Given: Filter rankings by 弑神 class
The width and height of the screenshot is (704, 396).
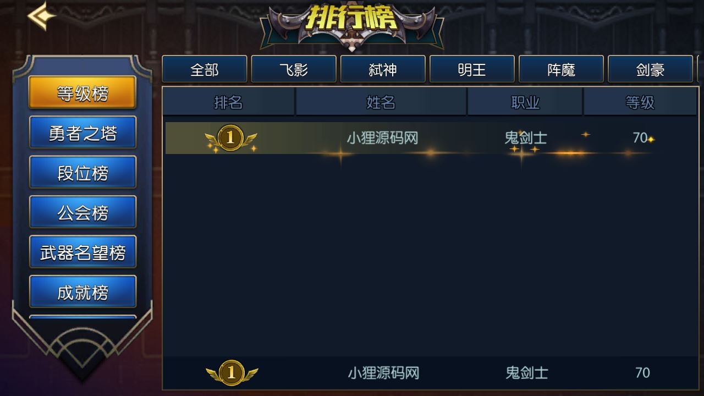Looking at the screenshot, I should pyautogui.click(x=383, y=69).
